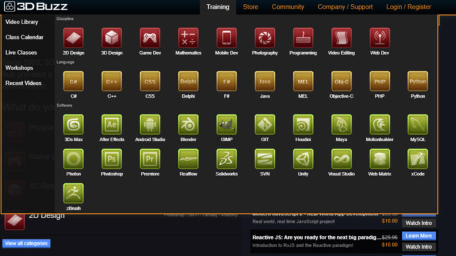The width and height of the screenshot is (456, 256).
Task: Open Class Calendar in sidebar
Action: [x=24, y=37]
